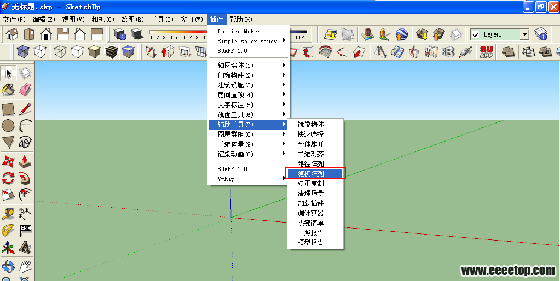Select the Circle drawing tool

coord(8,126)
